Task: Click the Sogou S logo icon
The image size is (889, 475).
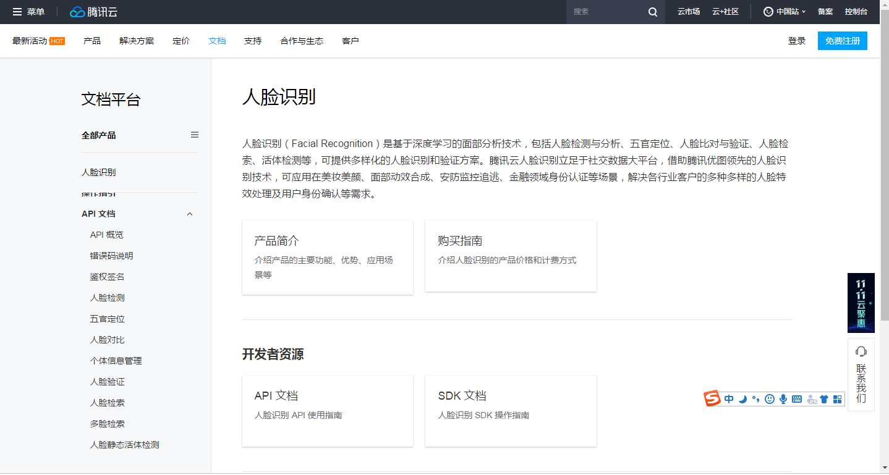Action: (713, 399)
